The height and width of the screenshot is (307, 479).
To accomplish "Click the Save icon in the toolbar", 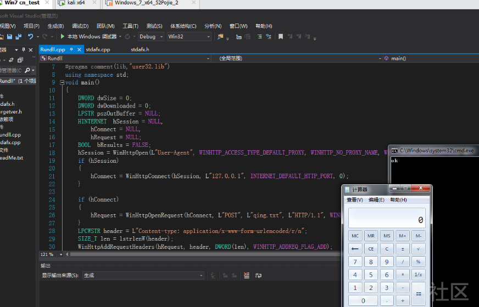I will click(10, 37).
